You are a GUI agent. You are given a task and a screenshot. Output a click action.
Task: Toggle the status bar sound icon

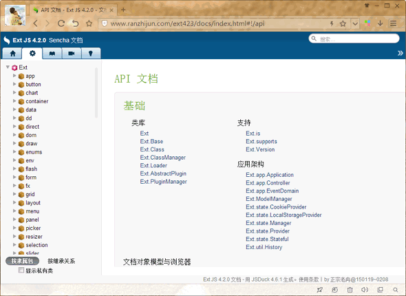pos(365,290)
